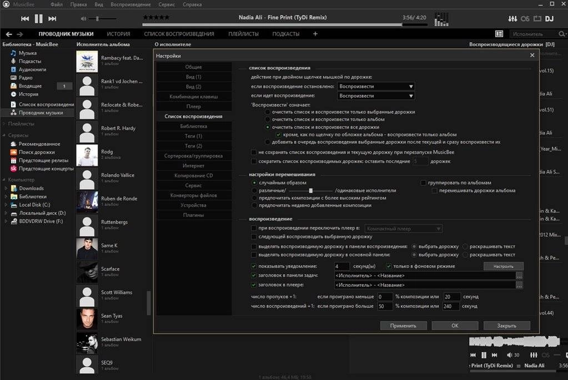Pause playback with top pause button
568x380 pixels.
point(38,18)
